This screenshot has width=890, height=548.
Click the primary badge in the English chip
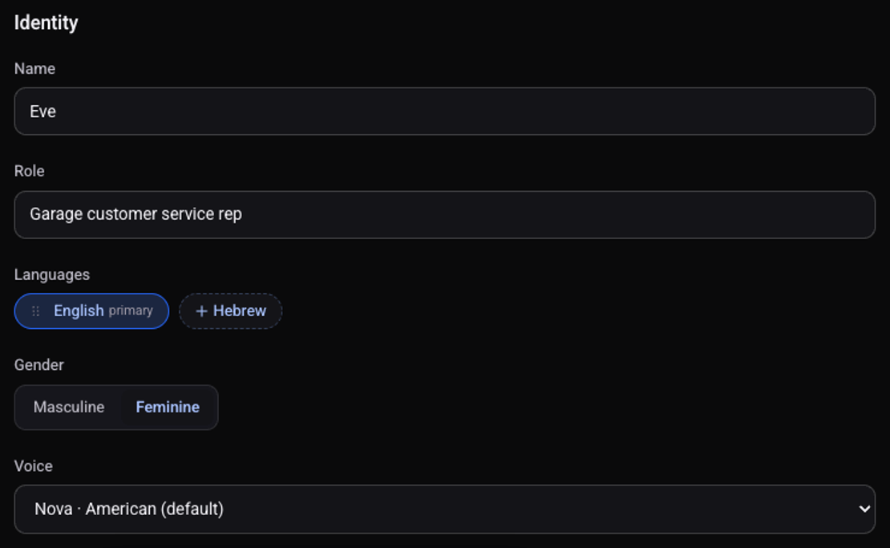point(131,311)
